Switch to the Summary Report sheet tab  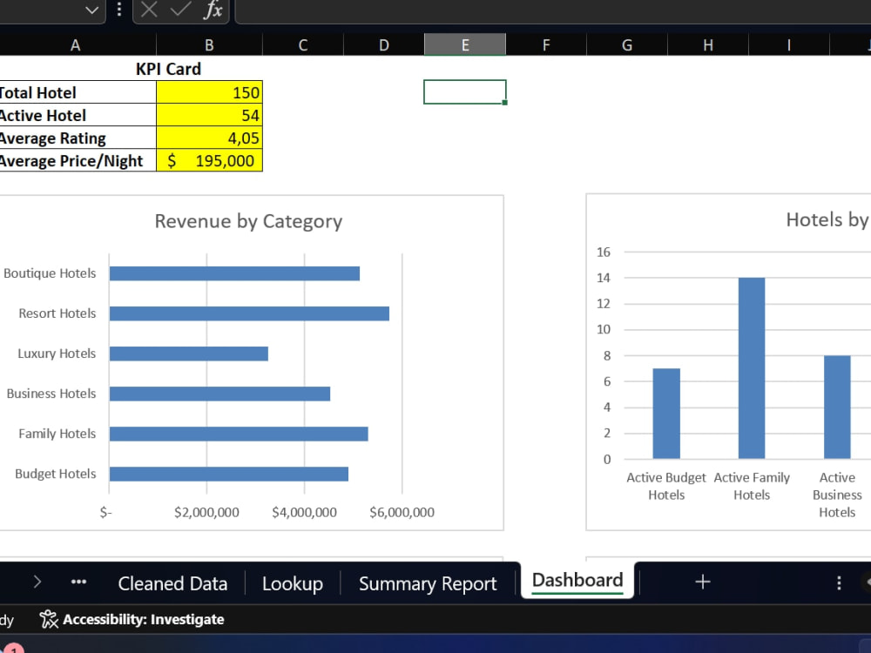click(x=428, y=583)
